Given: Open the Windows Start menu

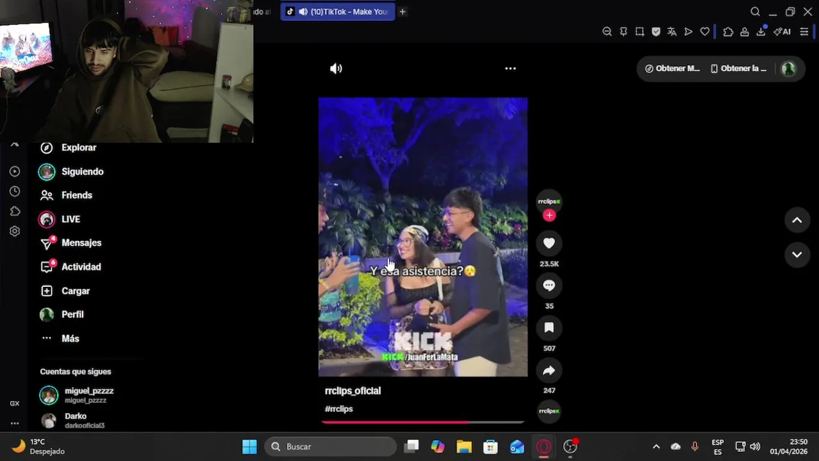Looking at the screenshot, I should click(x=249, y=447).
